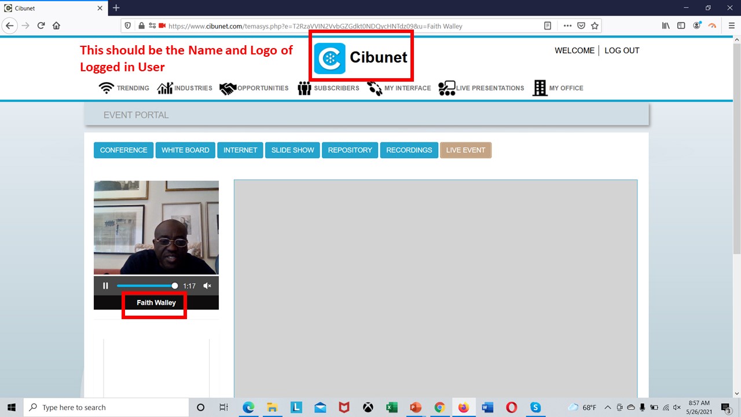Bookmark this page with star icon

(x=595, y=25)
